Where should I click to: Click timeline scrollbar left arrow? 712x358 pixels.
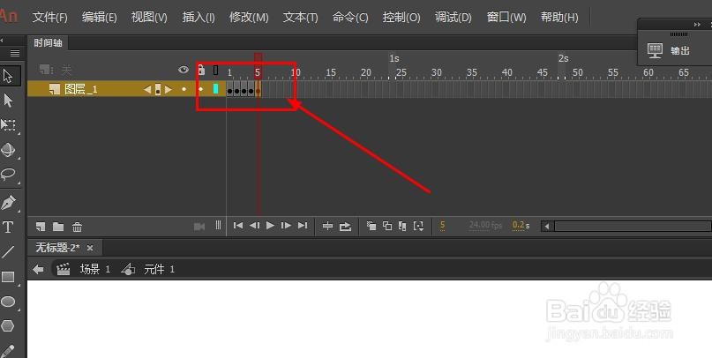tap(547, 226)
